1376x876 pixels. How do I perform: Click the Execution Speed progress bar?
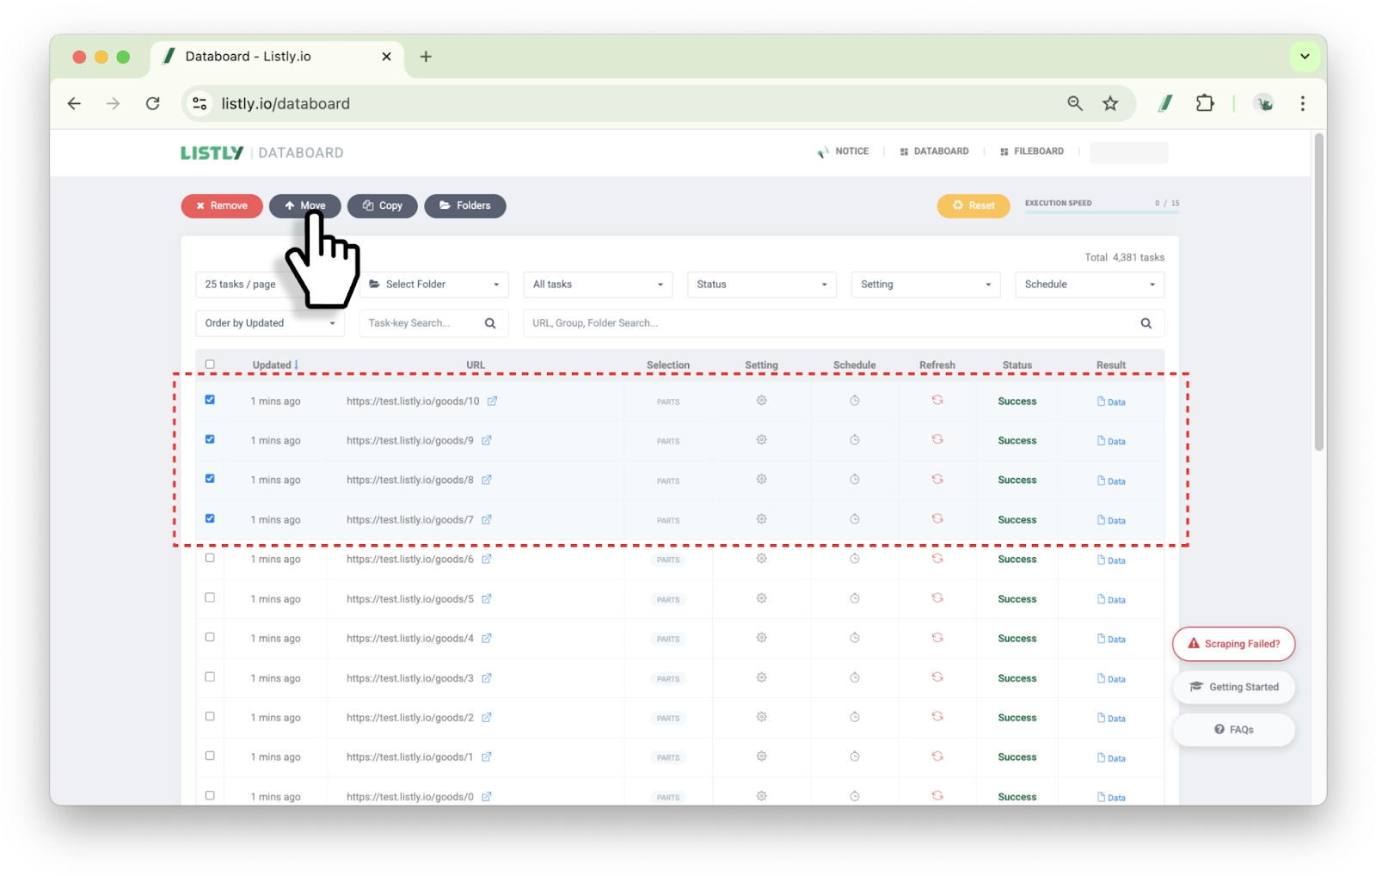[x=1101, y=211]
